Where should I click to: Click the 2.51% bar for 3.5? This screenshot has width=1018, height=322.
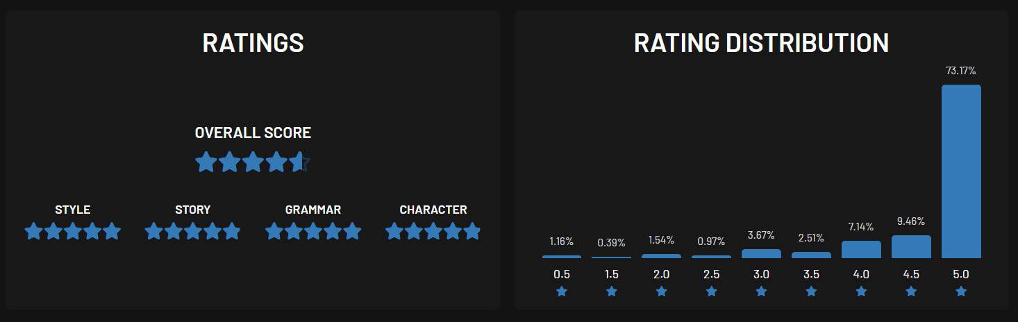(811, 255)
